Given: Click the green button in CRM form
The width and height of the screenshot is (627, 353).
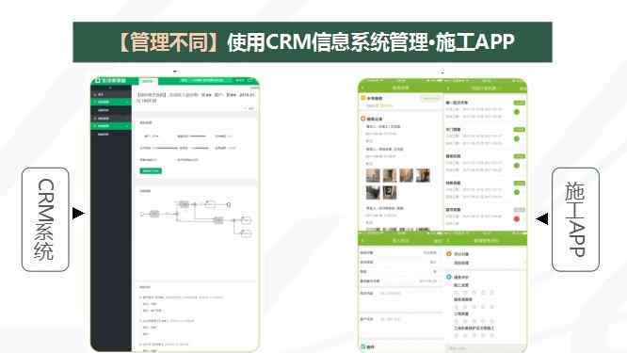Looking at the screenshot, I should pyautogui.click(x=151, y=170).
